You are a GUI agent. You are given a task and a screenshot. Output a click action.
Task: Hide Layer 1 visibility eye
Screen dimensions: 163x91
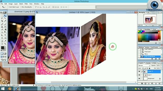coord(139,75)
